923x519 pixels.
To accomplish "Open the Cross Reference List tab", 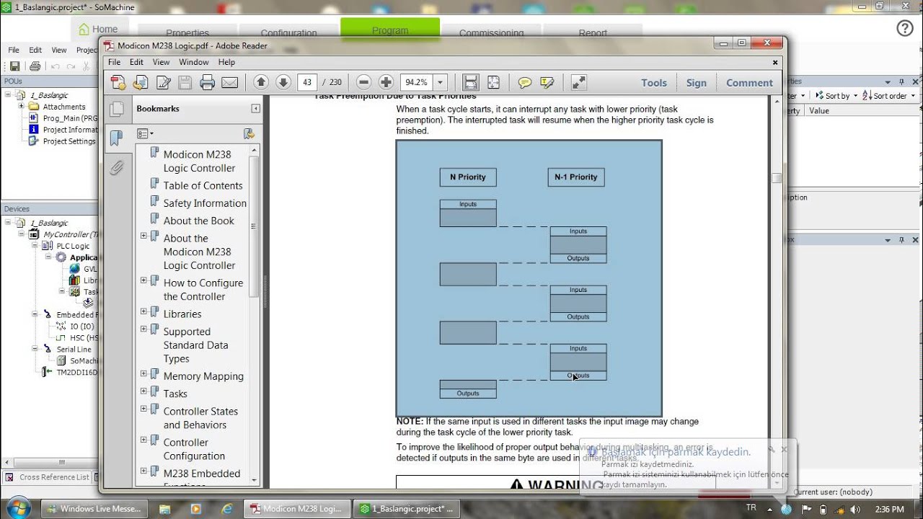I will pos(48,477).
